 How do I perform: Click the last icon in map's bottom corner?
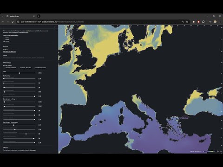(x=221, y=151)
